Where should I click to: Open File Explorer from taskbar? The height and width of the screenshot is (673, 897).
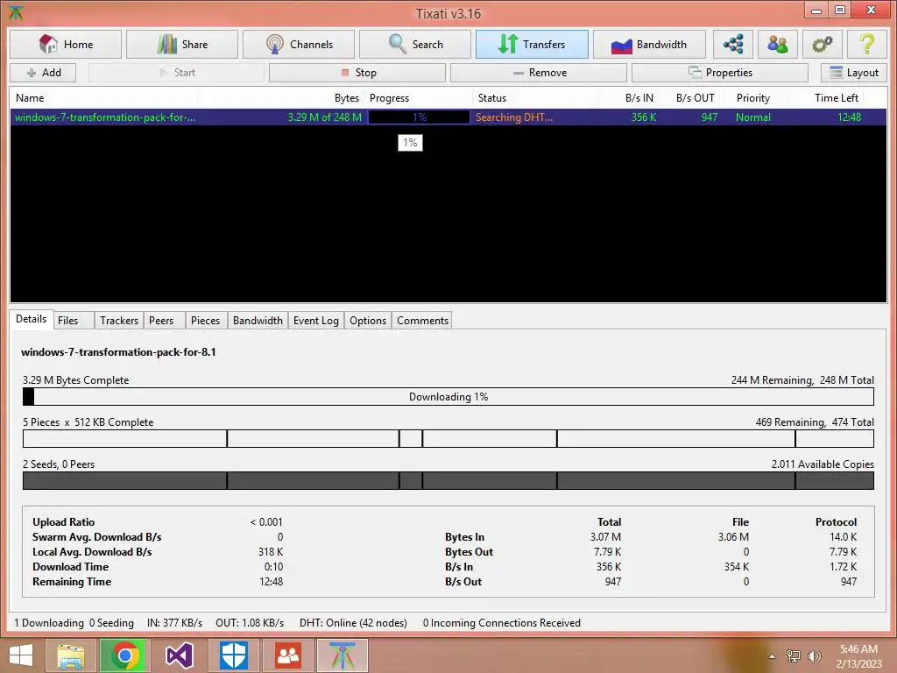pos(70,655)
